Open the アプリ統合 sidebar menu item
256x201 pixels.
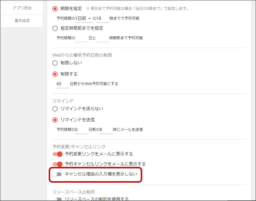(22, 8)
